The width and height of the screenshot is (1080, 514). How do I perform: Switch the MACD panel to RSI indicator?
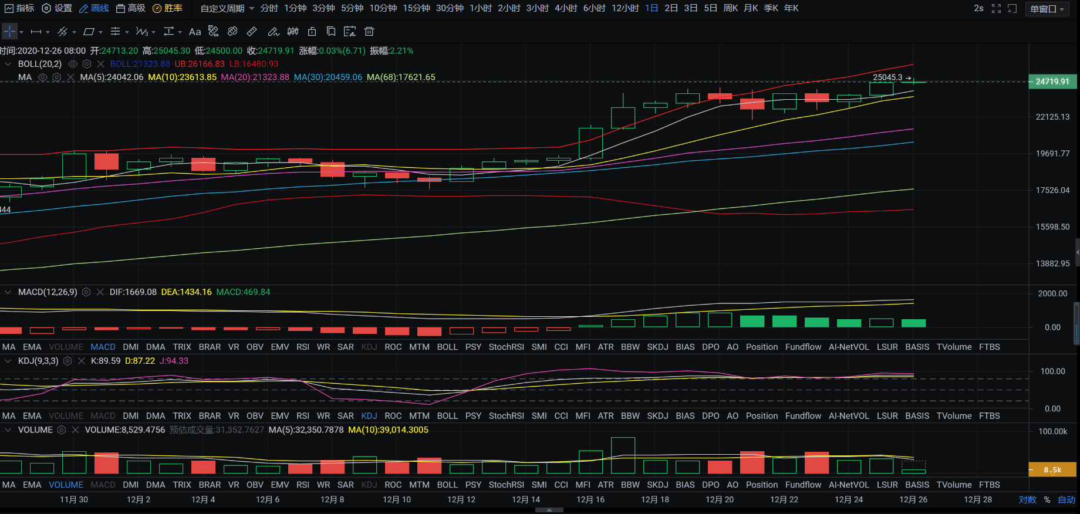point(302,347)
